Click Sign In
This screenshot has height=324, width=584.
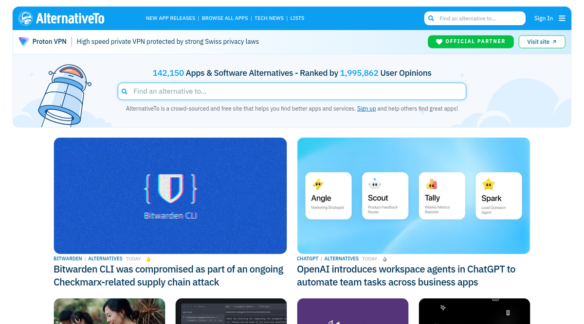coord(543,18)
